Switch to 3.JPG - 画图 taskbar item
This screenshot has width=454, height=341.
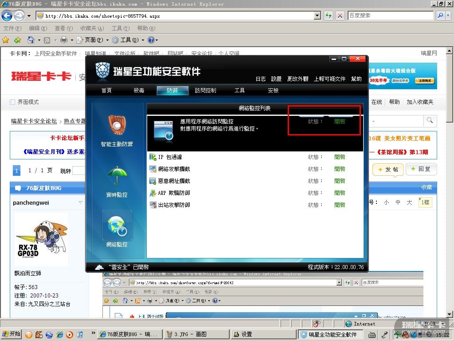(196, 334)
